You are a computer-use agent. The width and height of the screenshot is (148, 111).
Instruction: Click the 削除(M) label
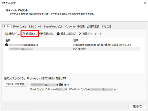(87, 34)
